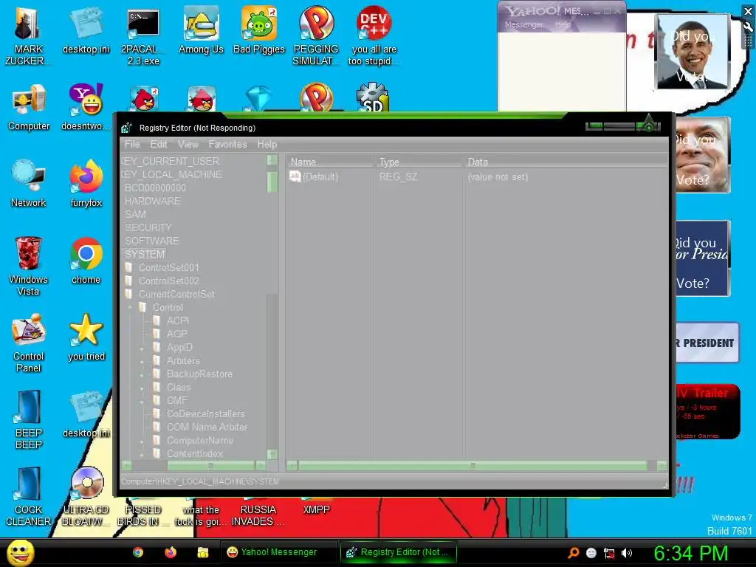Viewport: 756px width, 567px height.
Task: Collapse the Control registry key
Action: click(130, 308)
